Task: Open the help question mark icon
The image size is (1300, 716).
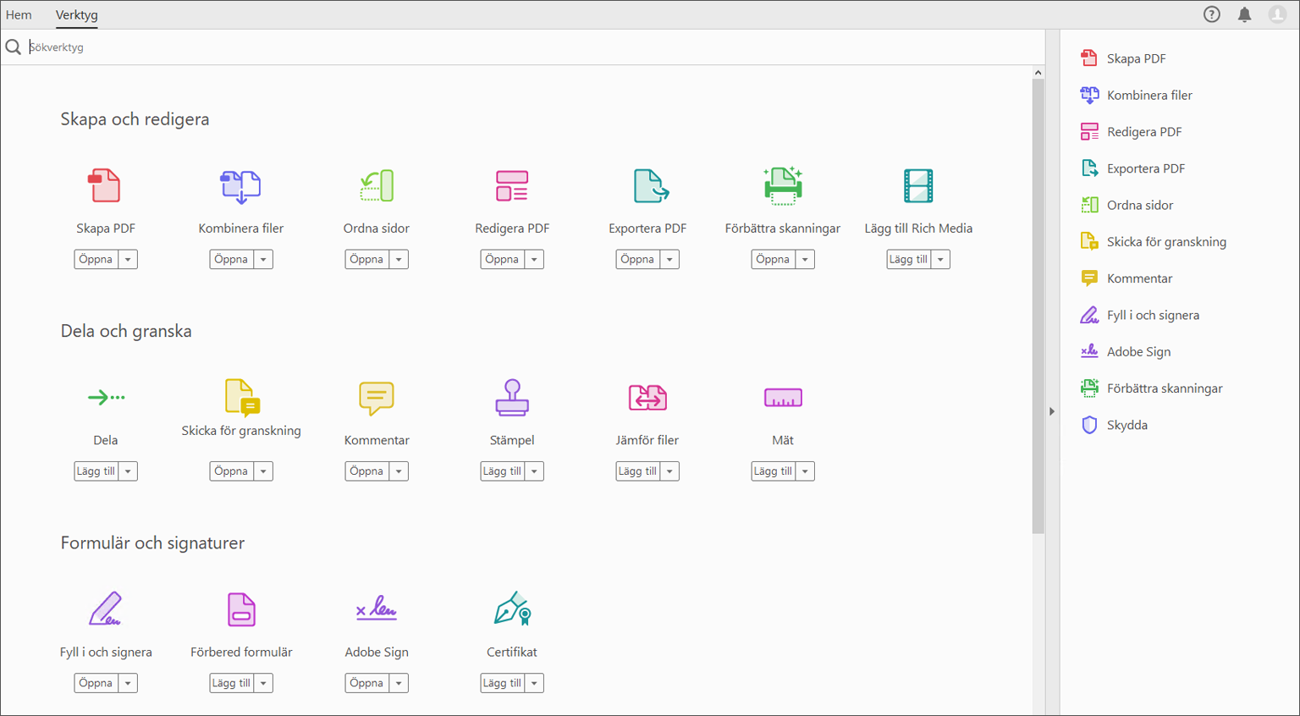Action: tap(1212, 14)
